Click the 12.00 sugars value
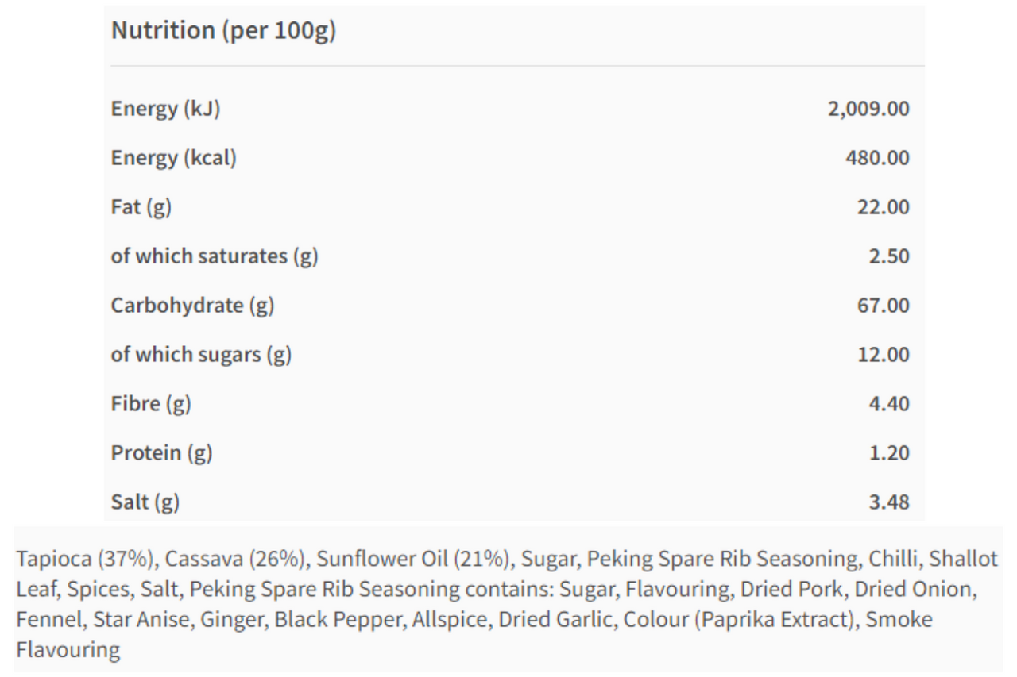This screenshot has height=677, width=1017. tap(884, 355)
